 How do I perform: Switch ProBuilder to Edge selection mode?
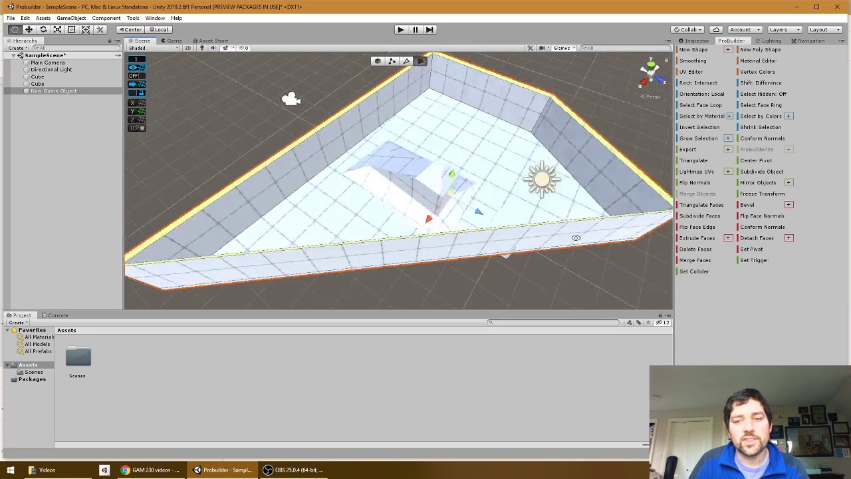(x=406, y=61)
